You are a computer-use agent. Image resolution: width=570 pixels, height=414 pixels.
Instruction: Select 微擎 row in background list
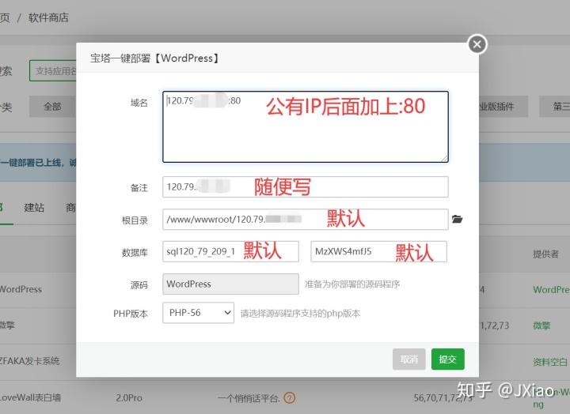[x=7, y=325]
